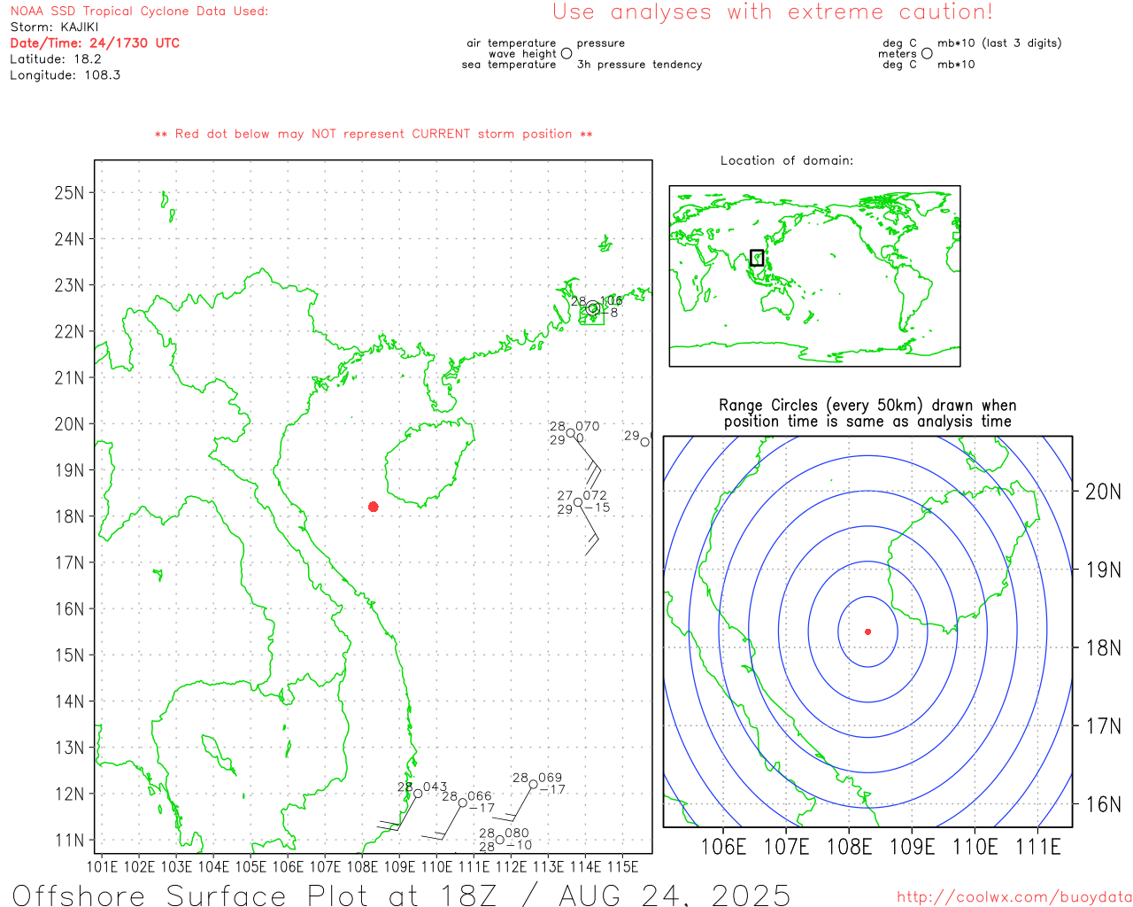Select the station circle labeled 28 043
This screenshot has height=907, width=1133.
point(418,794)
